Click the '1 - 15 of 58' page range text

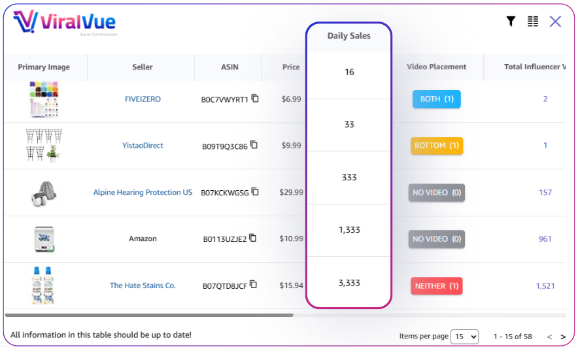[x=513, y=337]
